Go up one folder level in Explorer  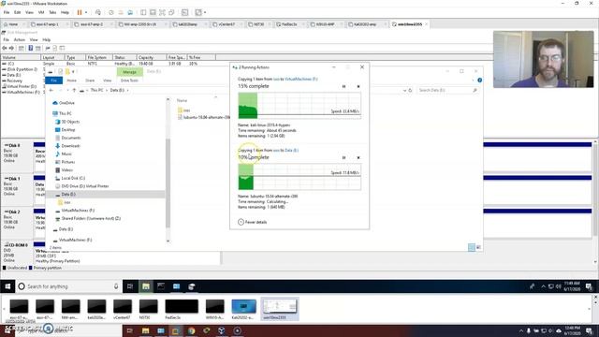(x=74, y=90)
